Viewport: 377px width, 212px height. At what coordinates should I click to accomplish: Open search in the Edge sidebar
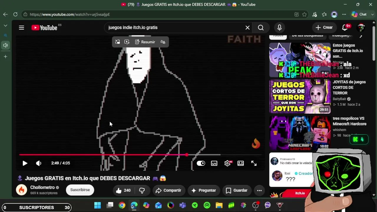[x=6, y=35]
